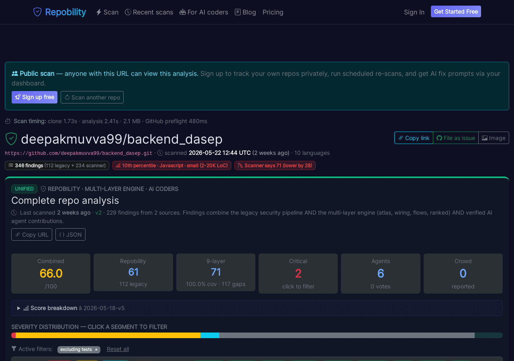
Task: Click Get Started Free button
Action: pyautogui.click(x=456, y=12)
